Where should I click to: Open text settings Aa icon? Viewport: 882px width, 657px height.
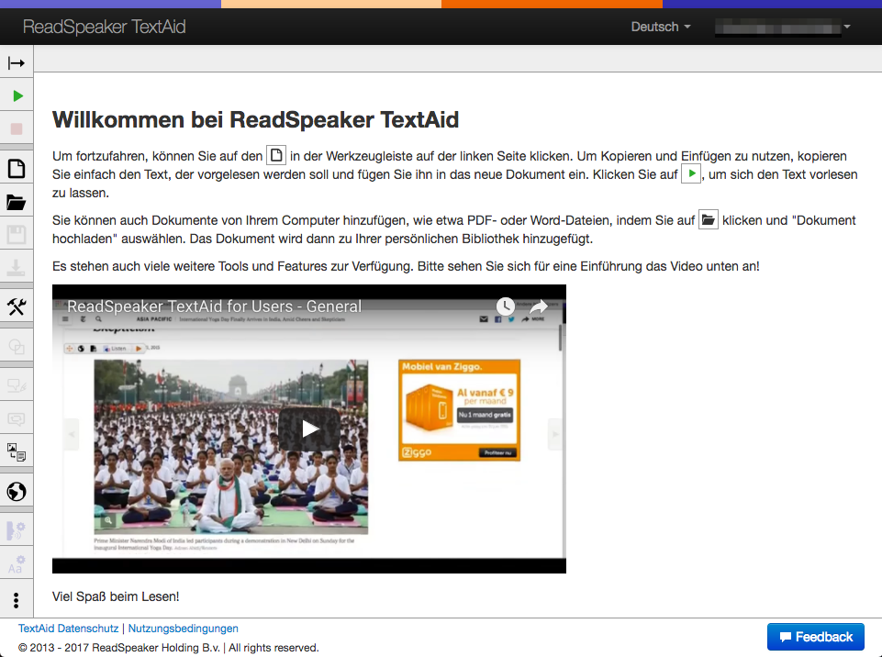coord(17,563)
